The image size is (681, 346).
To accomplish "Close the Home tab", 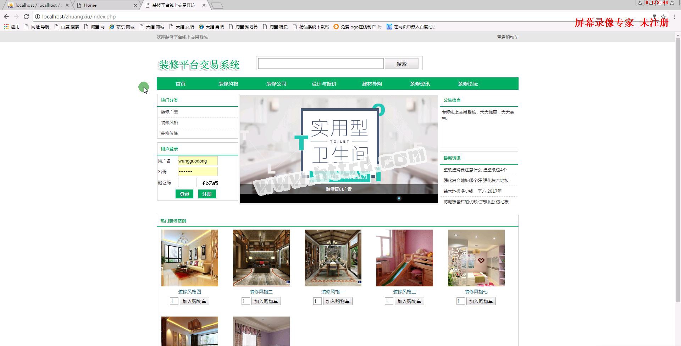I will tap(135, 5).
